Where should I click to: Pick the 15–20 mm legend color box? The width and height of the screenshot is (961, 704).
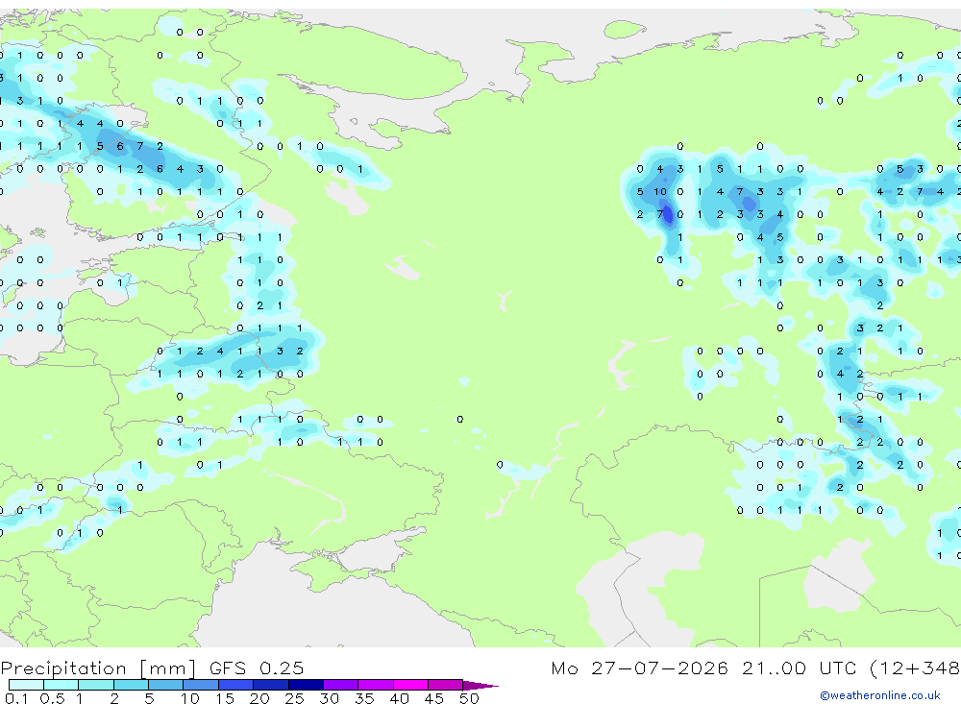point(235,685)
